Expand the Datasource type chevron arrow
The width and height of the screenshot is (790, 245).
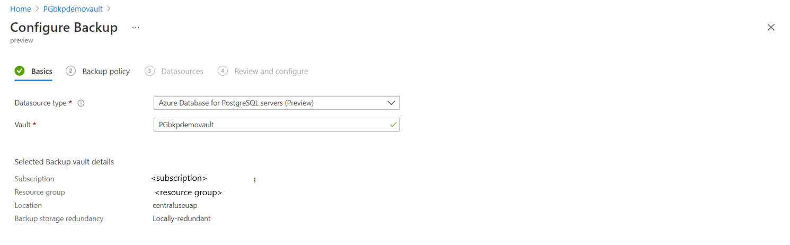pyautogui.click(x=391, y=103)
